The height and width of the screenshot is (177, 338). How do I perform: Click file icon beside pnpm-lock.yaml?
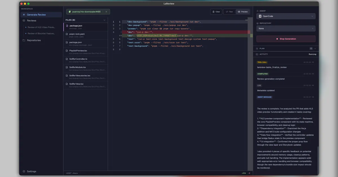coord(67,34)
